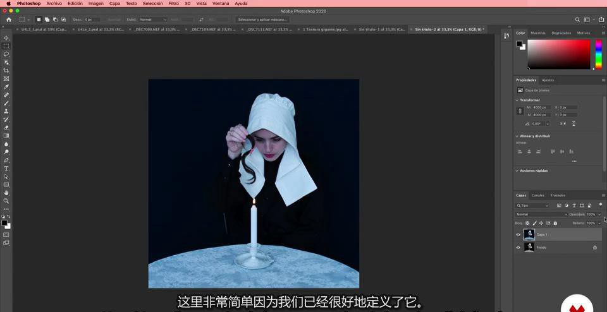Open the layer blend mode Normal dropdown

(x=541, y=214)
